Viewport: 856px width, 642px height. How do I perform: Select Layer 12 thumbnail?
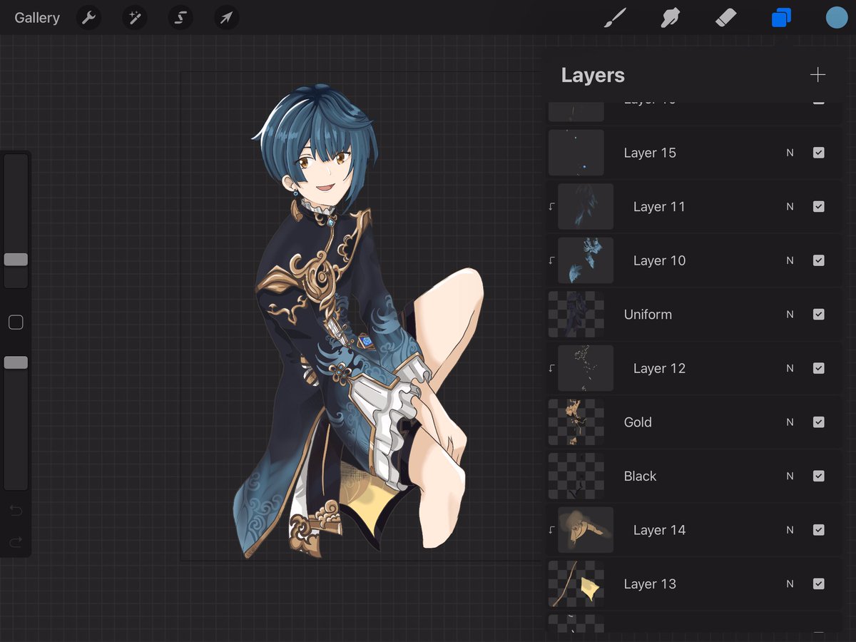[x=586, y=368]
